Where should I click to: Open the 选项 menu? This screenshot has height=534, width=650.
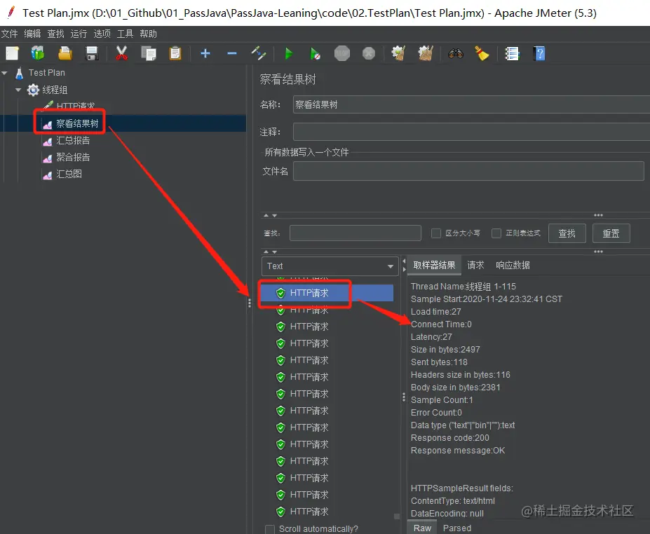(x=102, y=34)
